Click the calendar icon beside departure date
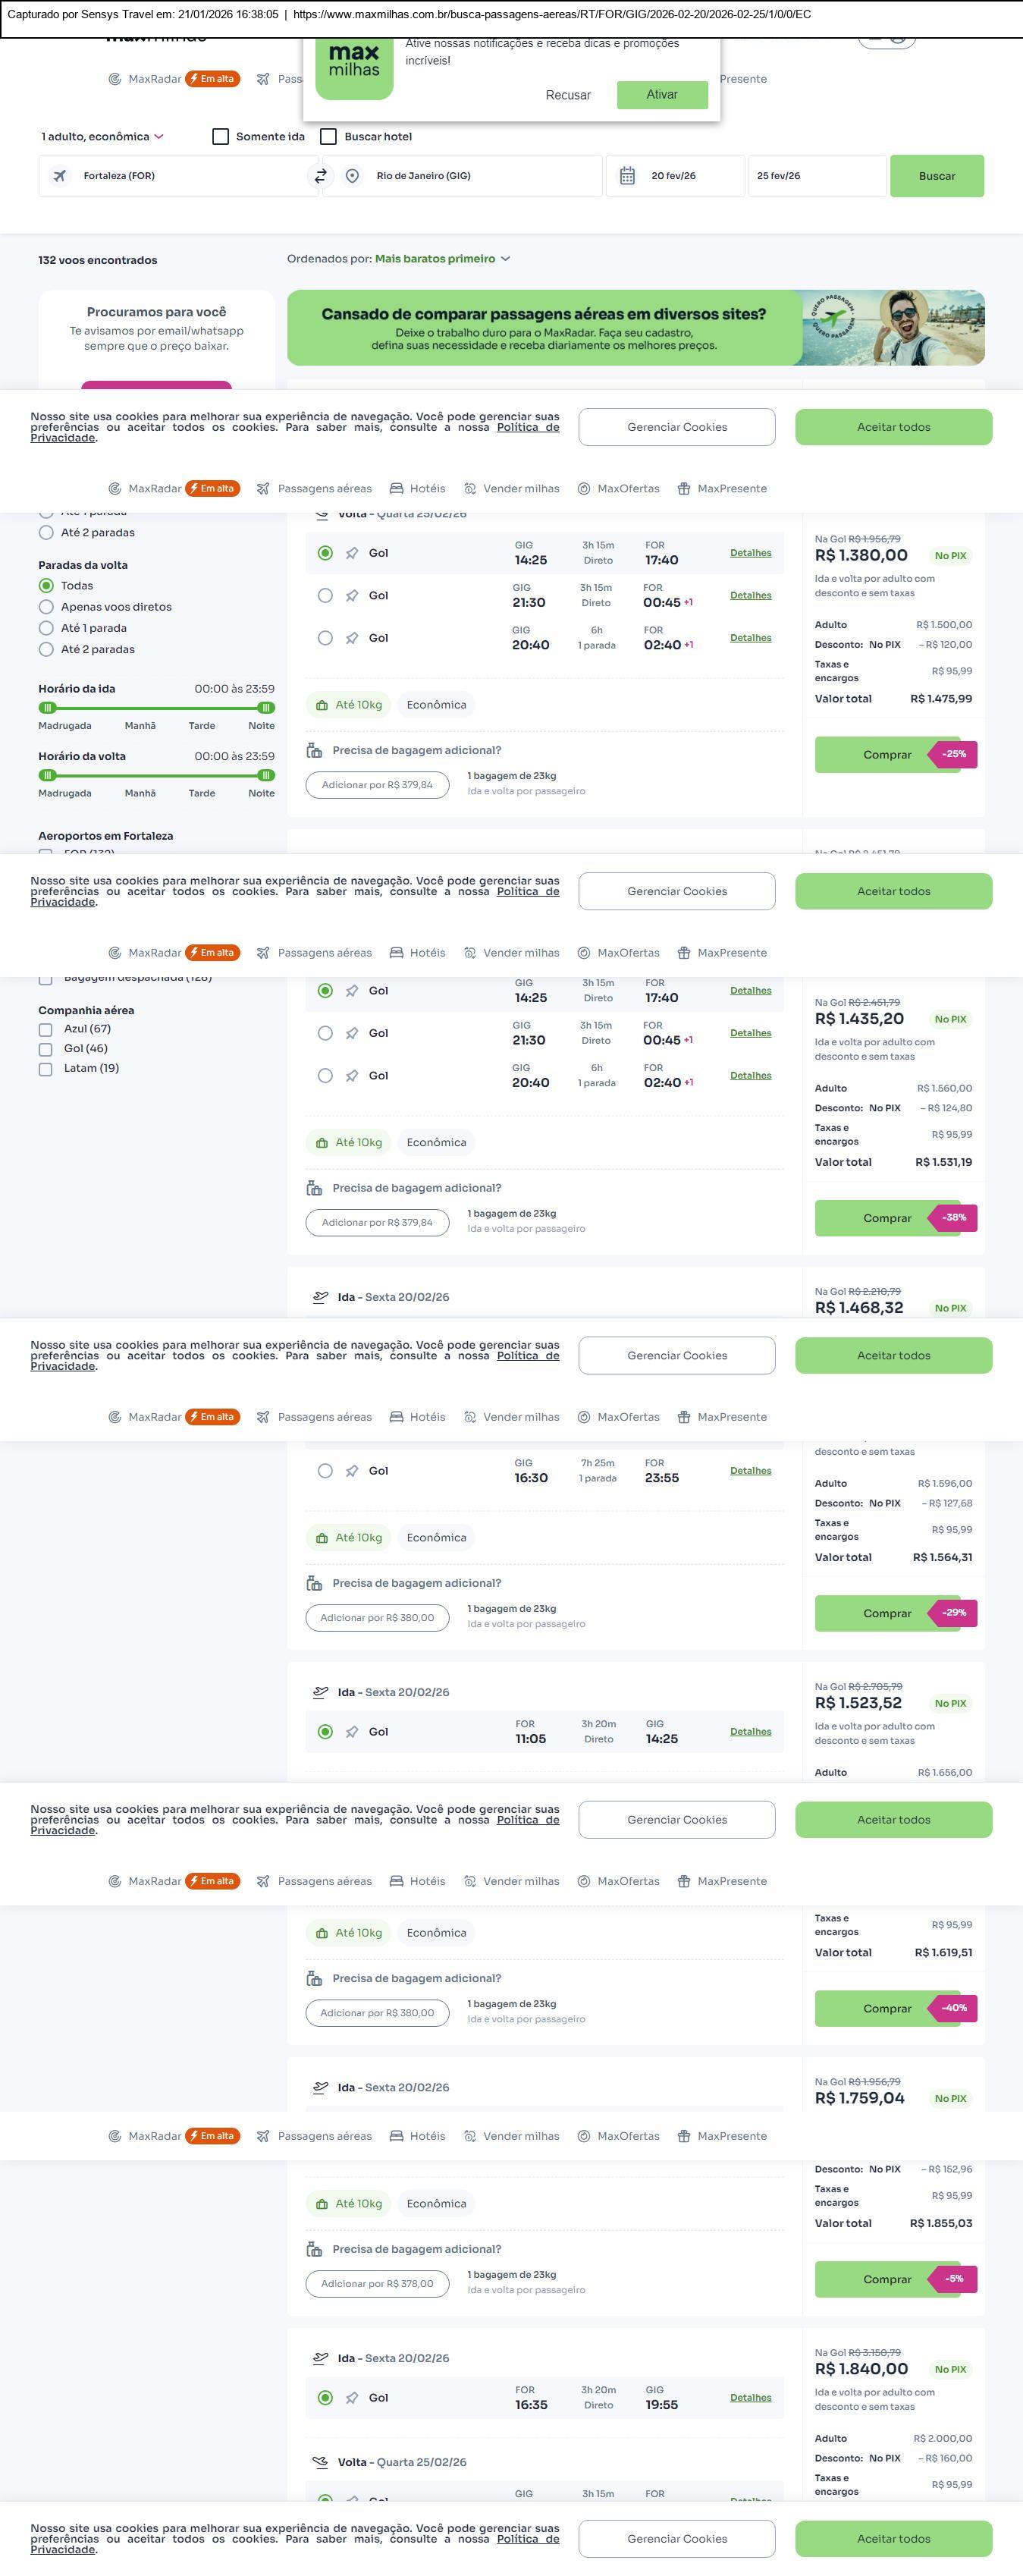Viewport: 1023px width, 2576px height. coord(627,176)
